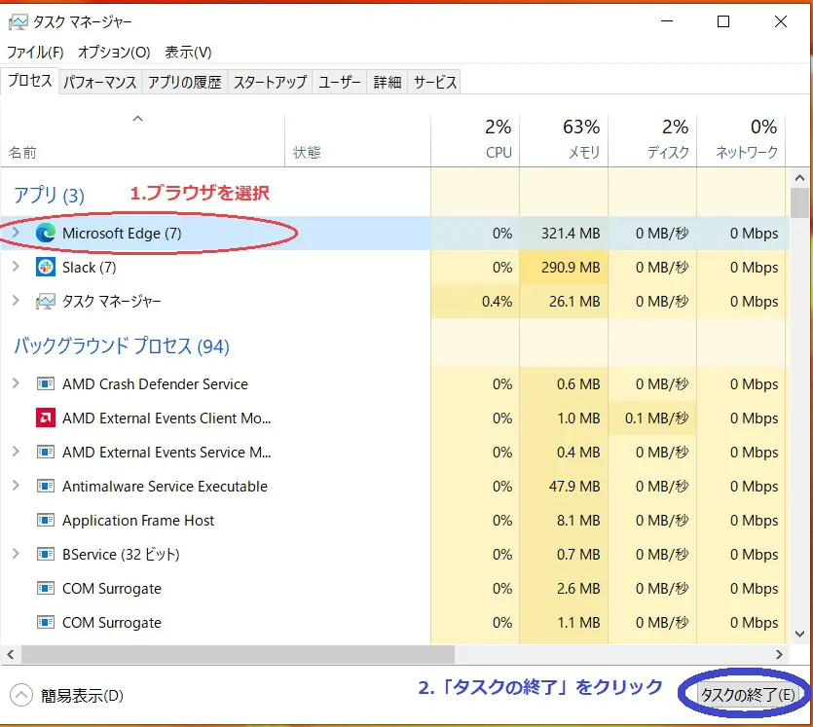Switch to the パフォーマンス tab
The height and width of the screenshot is (727, 813).
coord(100,83)
